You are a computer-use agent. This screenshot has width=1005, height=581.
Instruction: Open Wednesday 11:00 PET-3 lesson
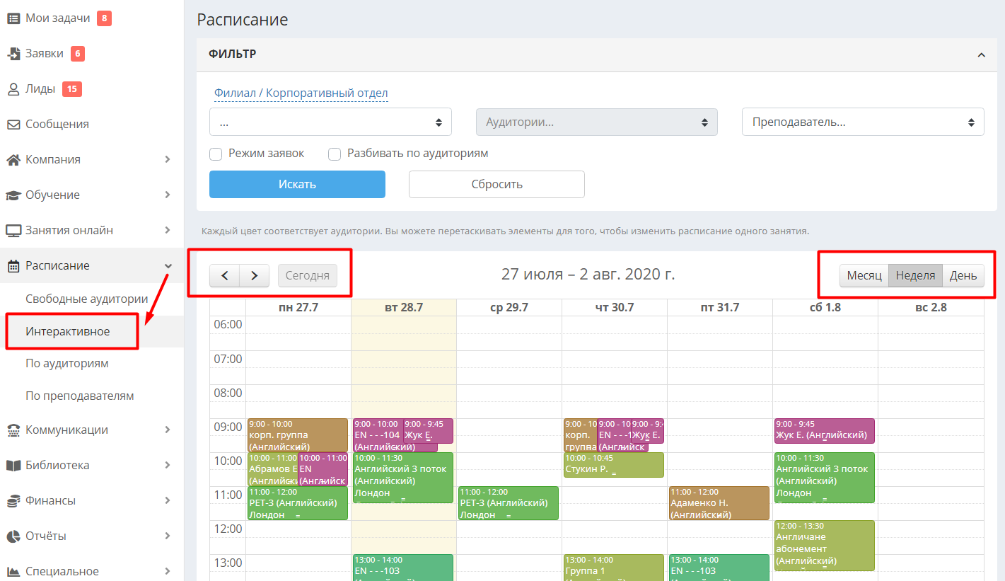pos(509,503)
